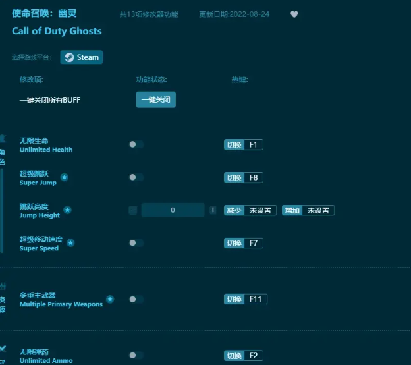Select the Steam platform button
Image resolution: width=411 pixels, height=365 pixels.
(x=82, y=57)
